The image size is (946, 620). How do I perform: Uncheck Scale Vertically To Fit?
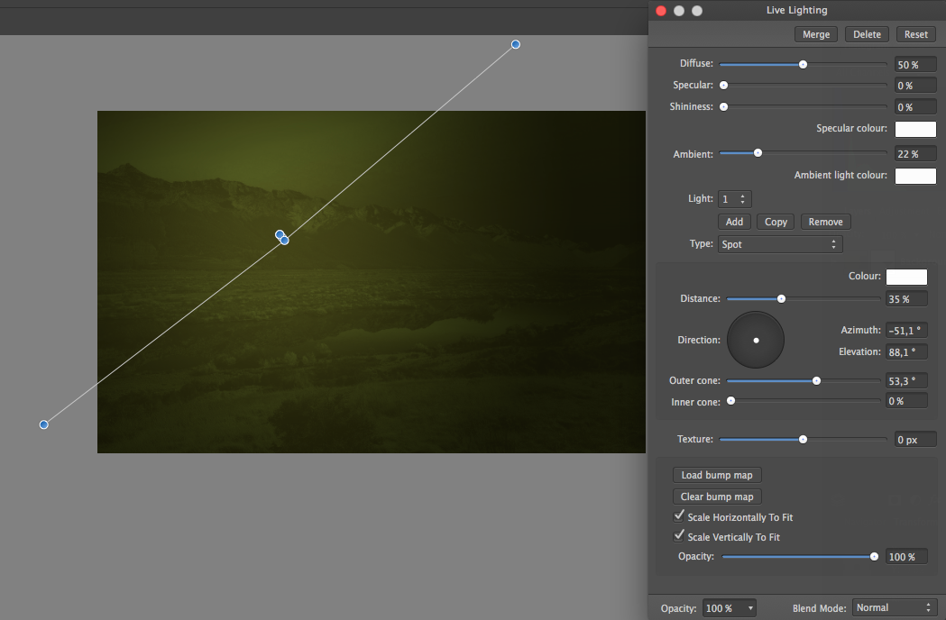click(679, 534)
